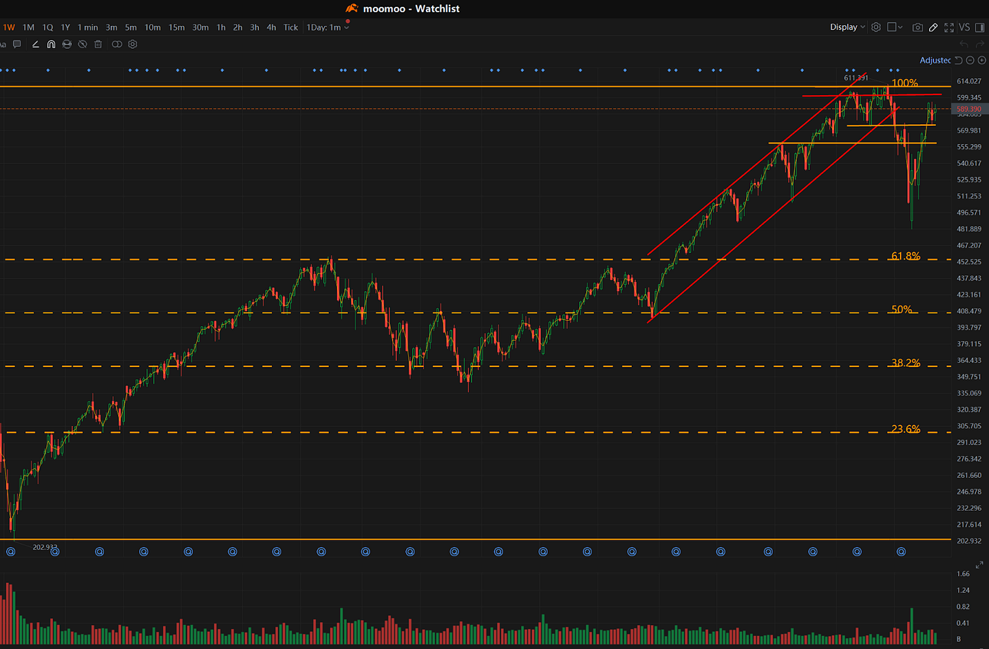
Task: Click the current price tag 589.390
Action: [969, 109]
